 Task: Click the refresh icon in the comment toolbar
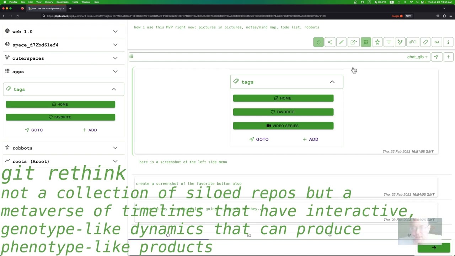point(318,42)
